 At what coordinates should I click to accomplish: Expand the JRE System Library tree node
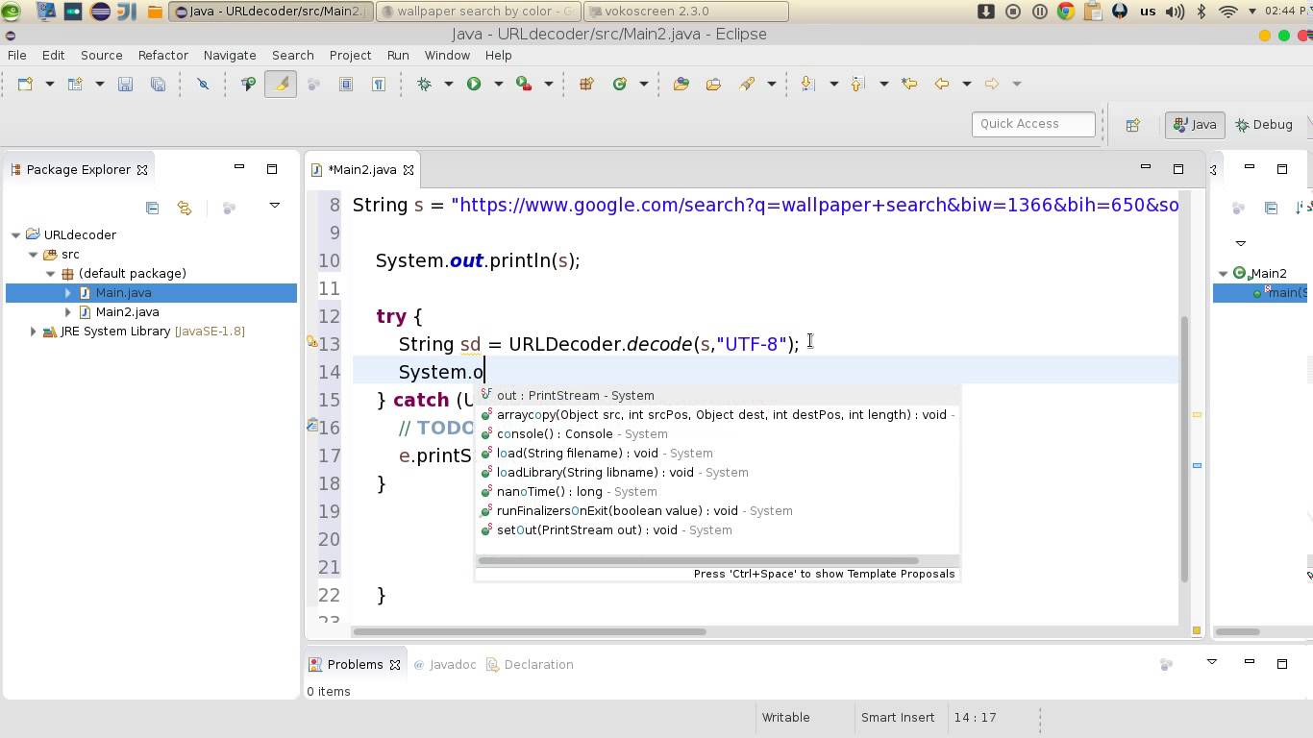coord(33,332)
